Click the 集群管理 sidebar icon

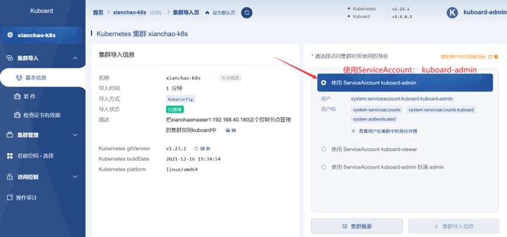tap(10, 135)
